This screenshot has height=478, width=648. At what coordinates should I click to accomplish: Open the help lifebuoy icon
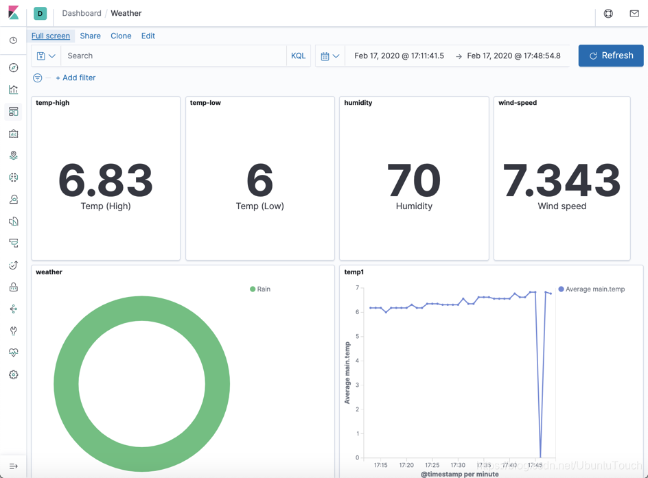608,14
